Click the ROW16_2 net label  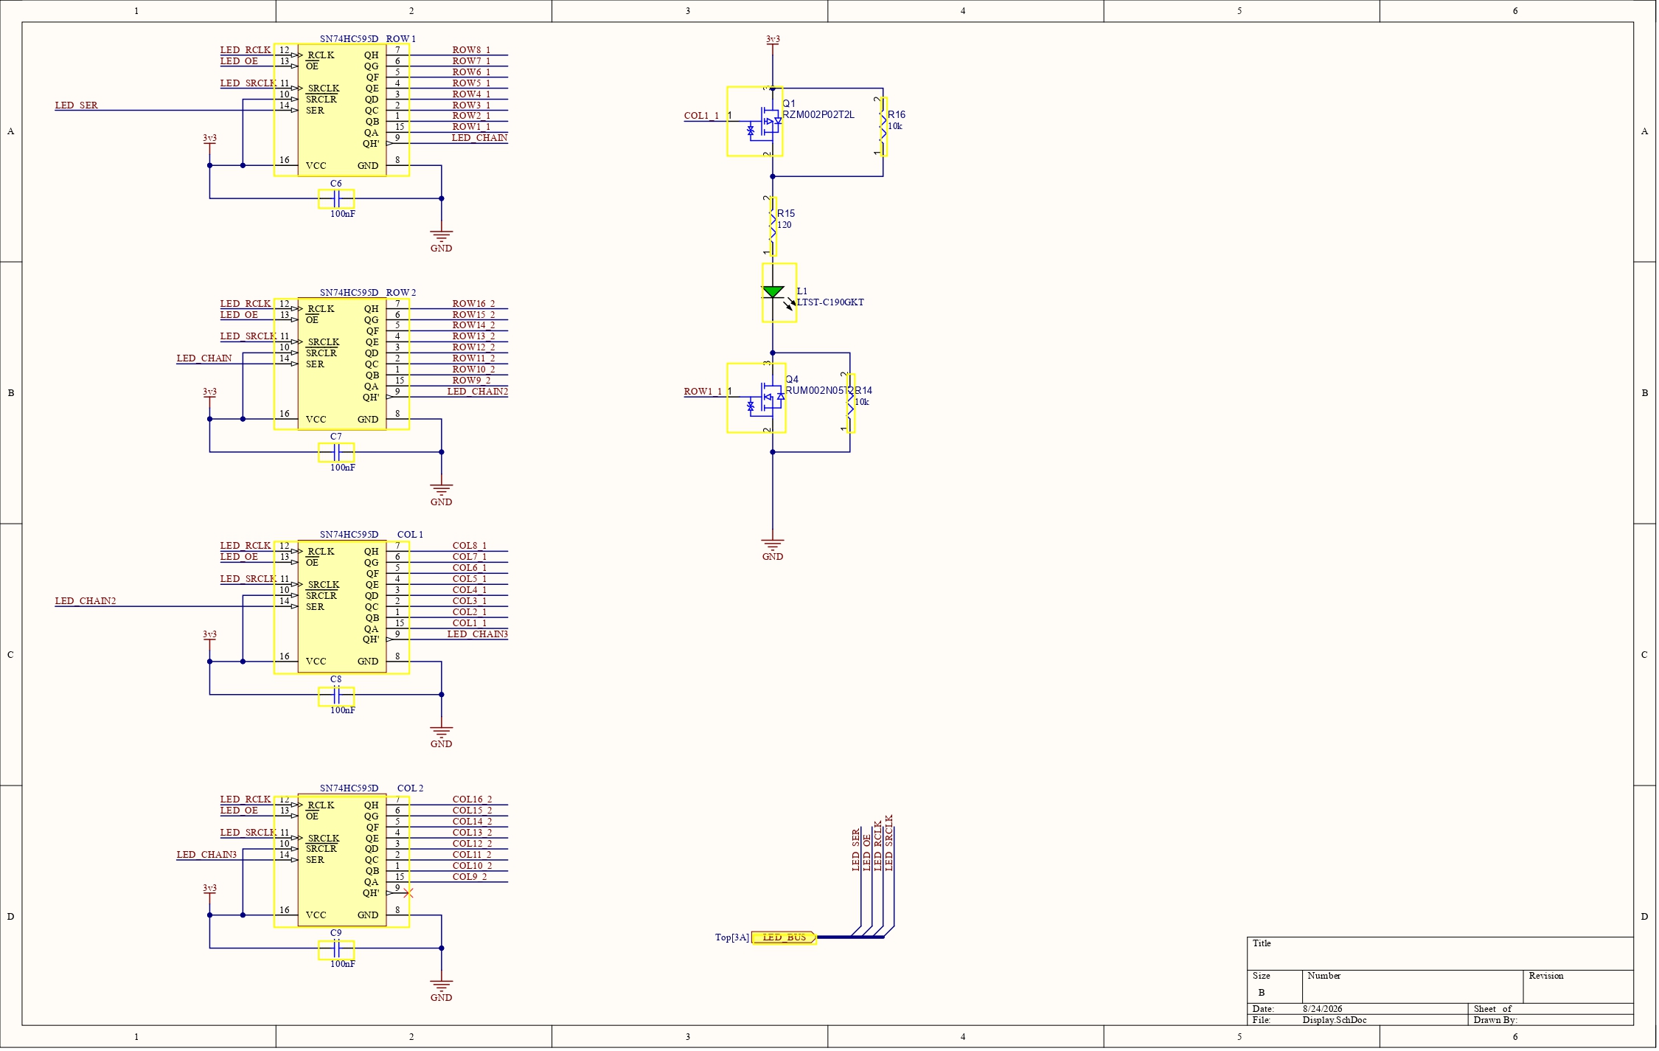point(473,304)
